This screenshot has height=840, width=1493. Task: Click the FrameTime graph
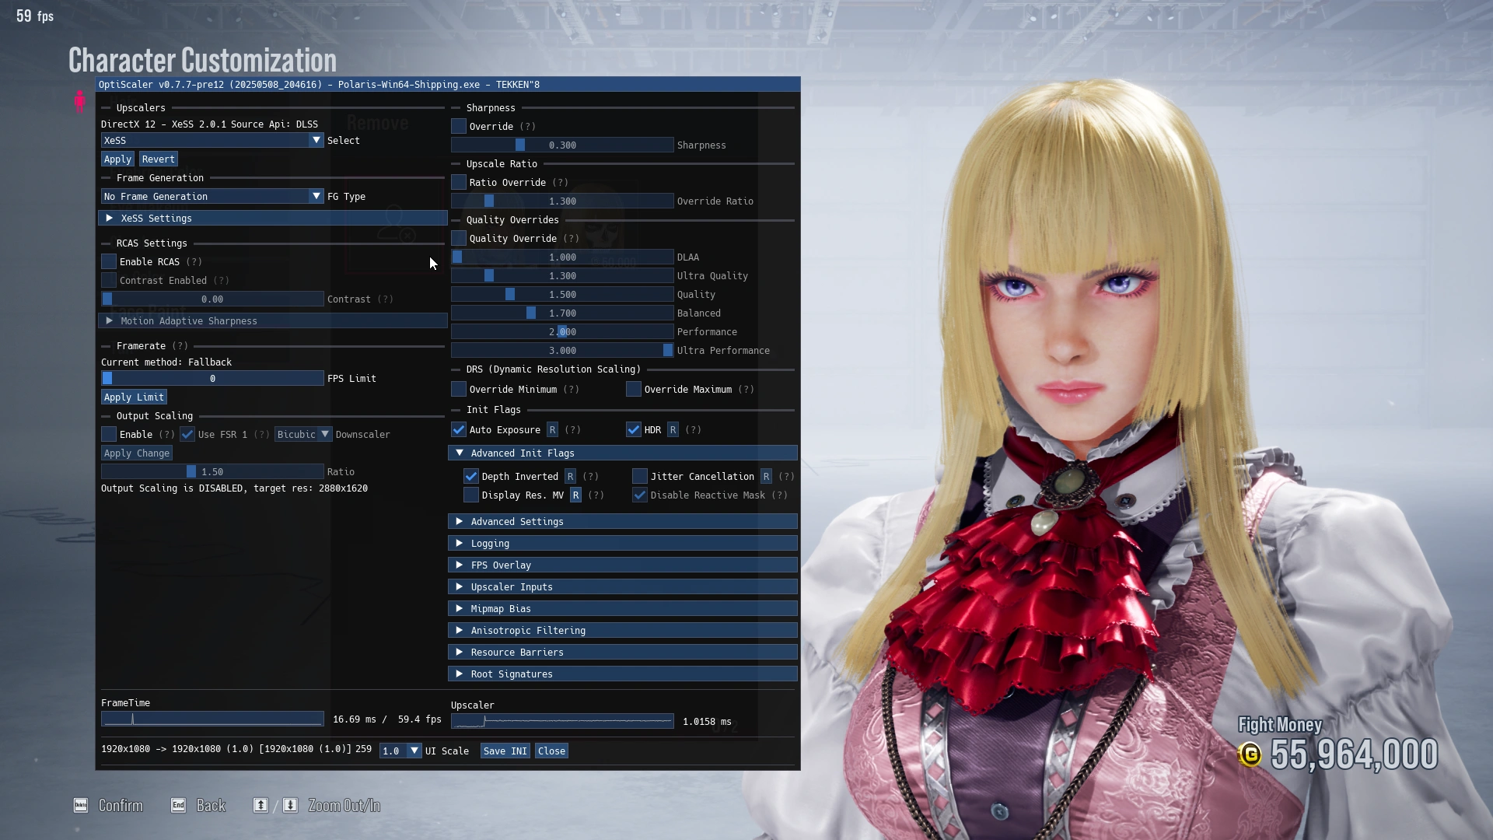tap(212, 719)
